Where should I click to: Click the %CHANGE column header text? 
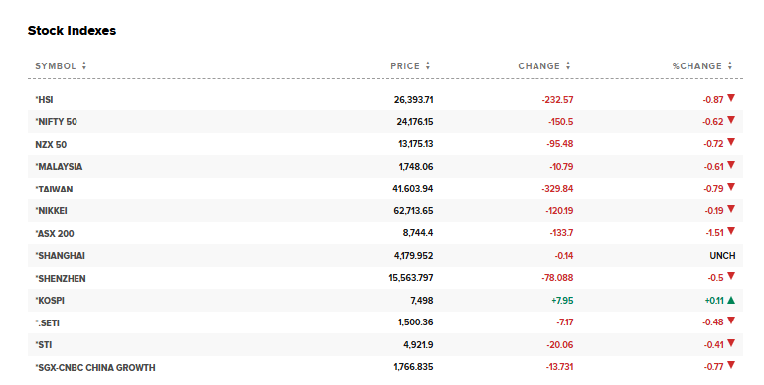click(697, 66)
